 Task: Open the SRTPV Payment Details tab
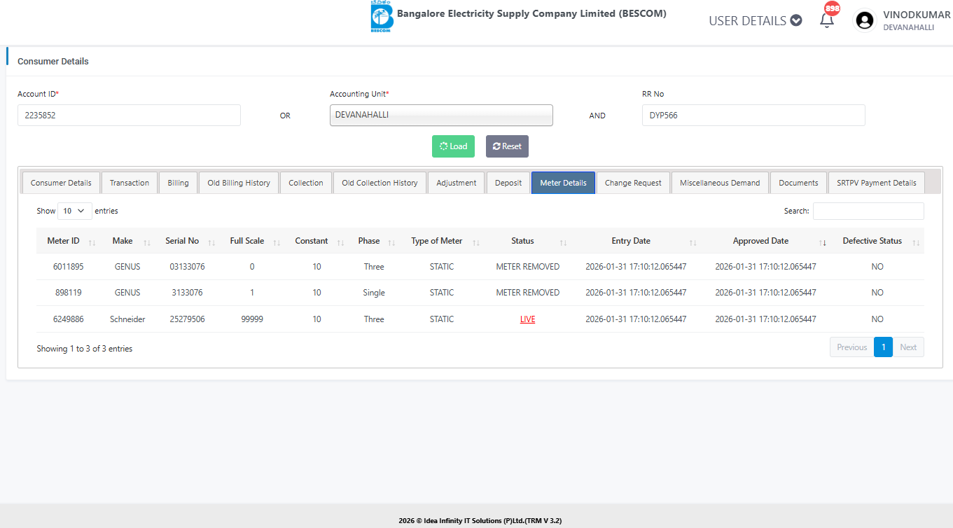875,183
